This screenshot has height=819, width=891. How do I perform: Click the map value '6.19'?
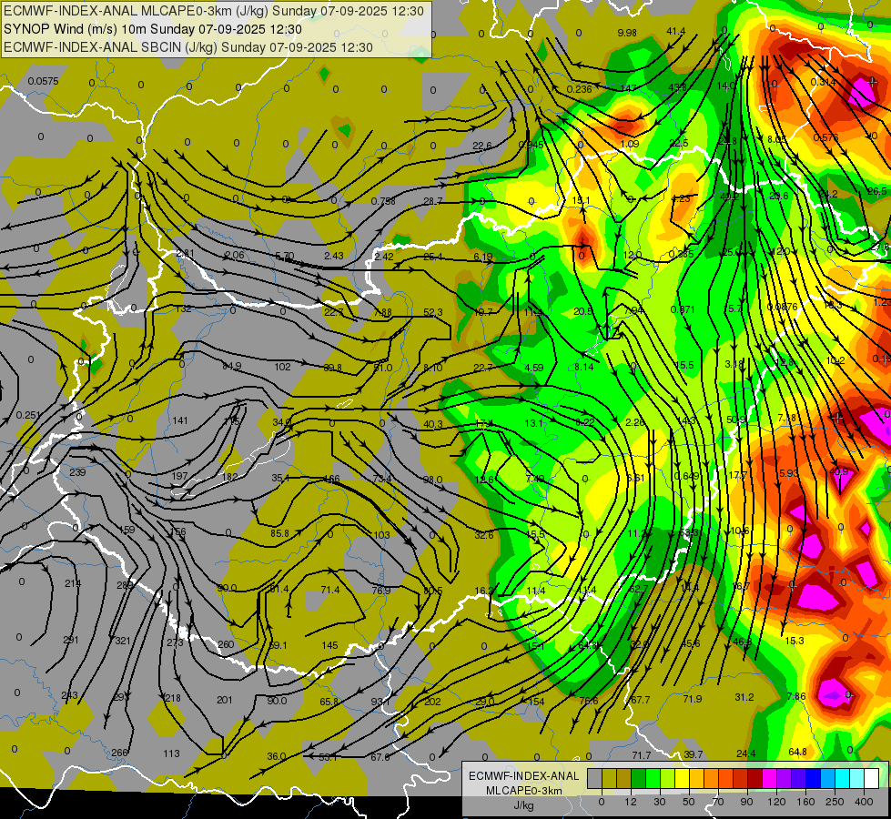(483, 257)
